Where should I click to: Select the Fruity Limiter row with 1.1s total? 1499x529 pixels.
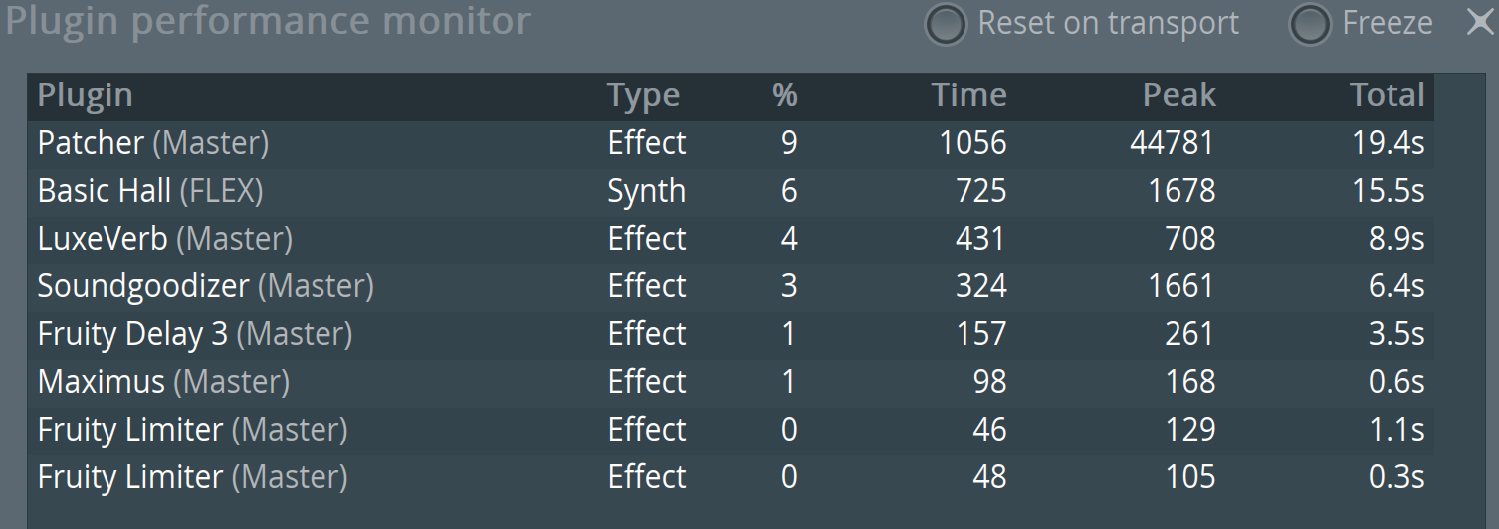coord(731,431)
